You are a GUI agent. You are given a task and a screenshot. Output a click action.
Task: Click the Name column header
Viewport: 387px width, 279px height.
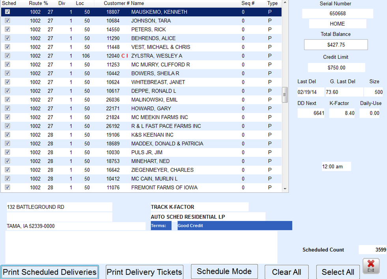coord(137,3)
